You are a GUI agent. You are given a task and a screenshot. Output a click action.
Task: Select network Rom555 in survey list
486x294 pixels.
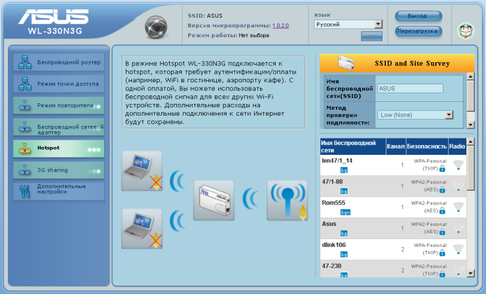(393, 207)
